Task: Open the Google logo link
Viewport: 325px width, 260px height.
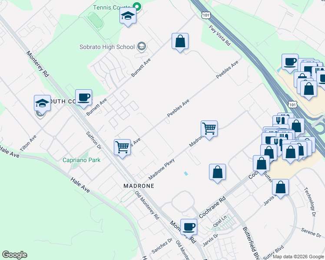Action: pos(14,255)
